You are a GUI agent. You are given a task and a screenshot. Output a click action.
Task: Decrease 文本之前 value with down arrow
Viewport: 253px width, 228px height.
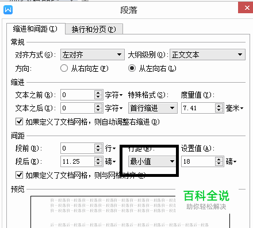(x=98, y=97)
